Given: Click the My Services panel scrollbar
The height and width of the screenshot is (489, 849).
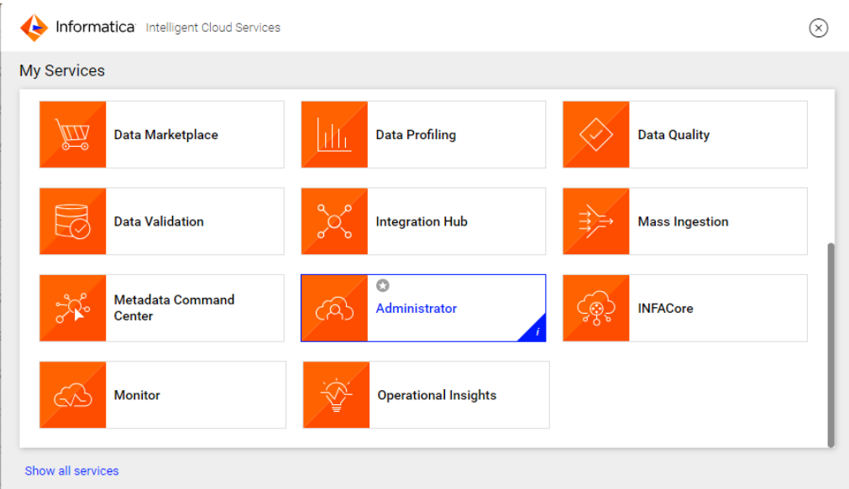Looking at the screenshot, I should [x=831, y=345].
